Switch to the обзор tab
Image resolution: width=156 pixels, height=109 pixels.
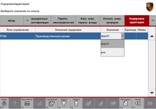11,20
